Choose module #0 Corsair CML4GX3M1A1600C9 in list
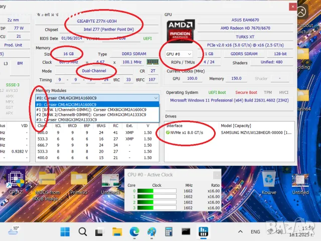The image size is (321, 241). click(x=97, y=104)
